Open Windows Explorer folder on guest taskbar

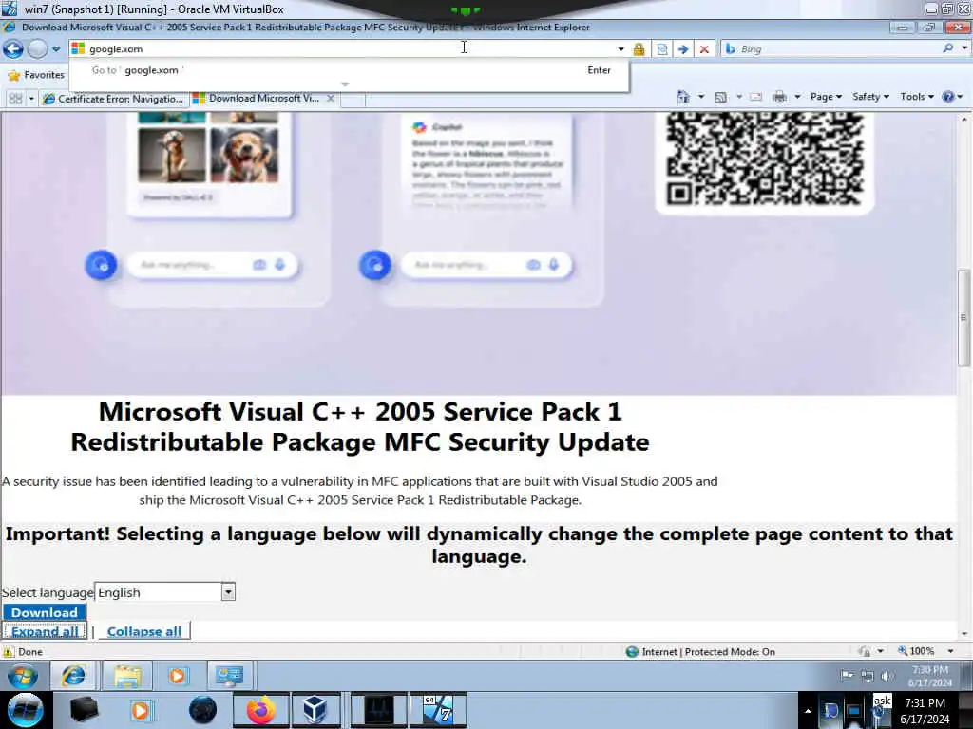pyautogui.click(x=127, y=676)
